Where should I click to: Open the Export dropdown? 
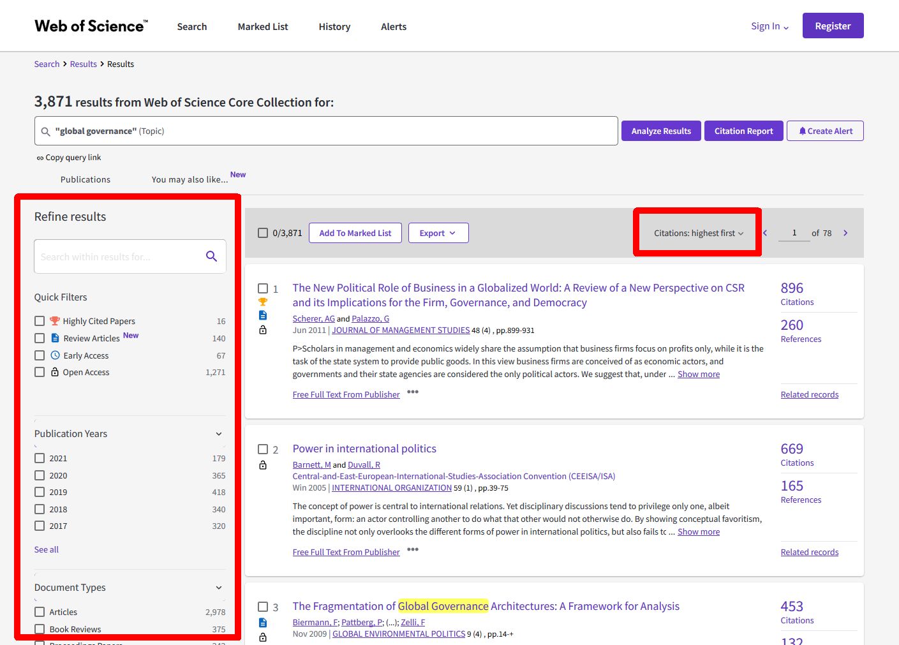pos(438,233)
